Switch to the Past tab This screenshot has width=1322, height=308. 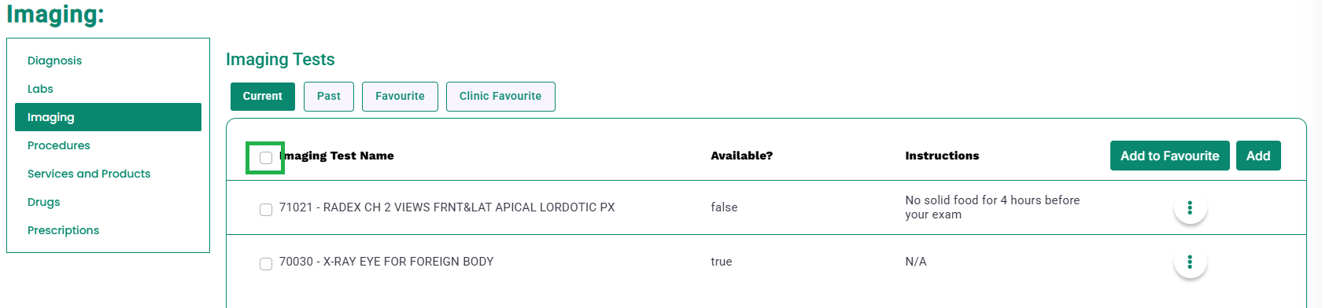click(x=329, y=97)
